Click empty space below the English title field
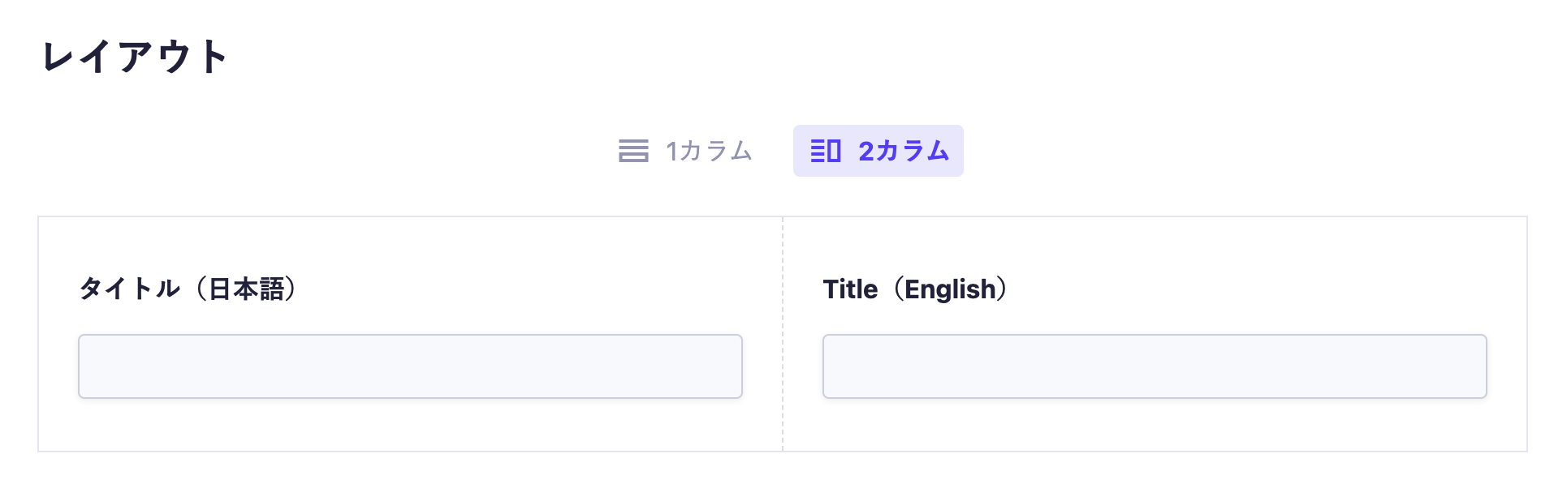This screenshot has width=1567, height=488. (1154, 426)
